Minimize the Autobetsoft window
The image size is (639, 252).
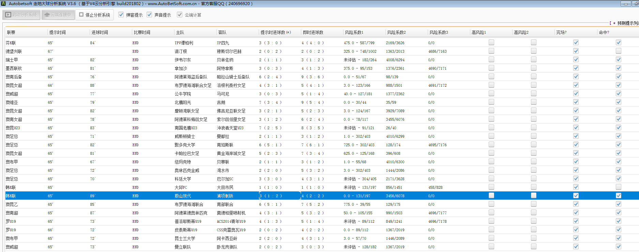pyautogui.click(x=625, y=4)
